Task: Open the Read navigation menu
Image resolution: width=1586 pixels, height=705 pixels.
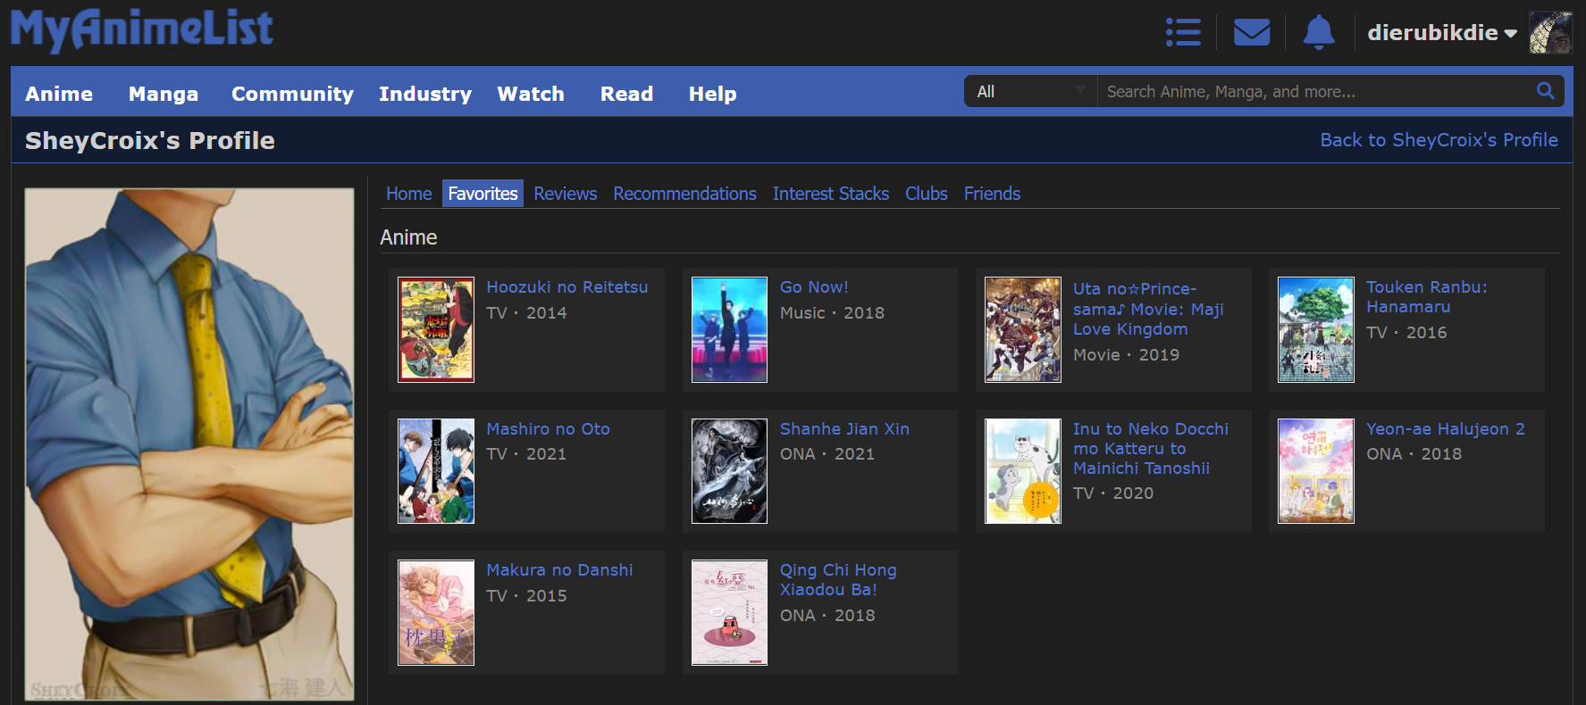Action: pyautogui.click(x=626, y=94)
